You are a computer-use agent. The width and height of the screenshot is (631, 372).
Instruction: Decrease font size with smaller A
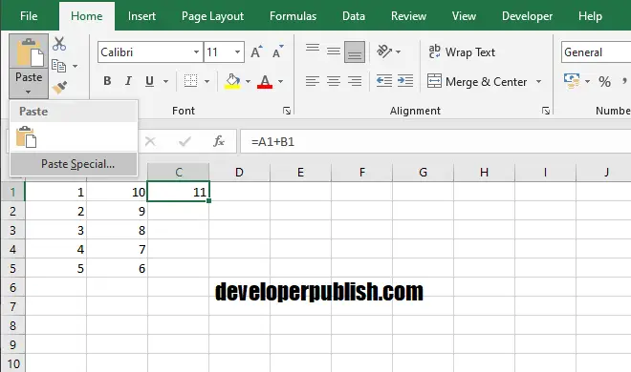277,52
